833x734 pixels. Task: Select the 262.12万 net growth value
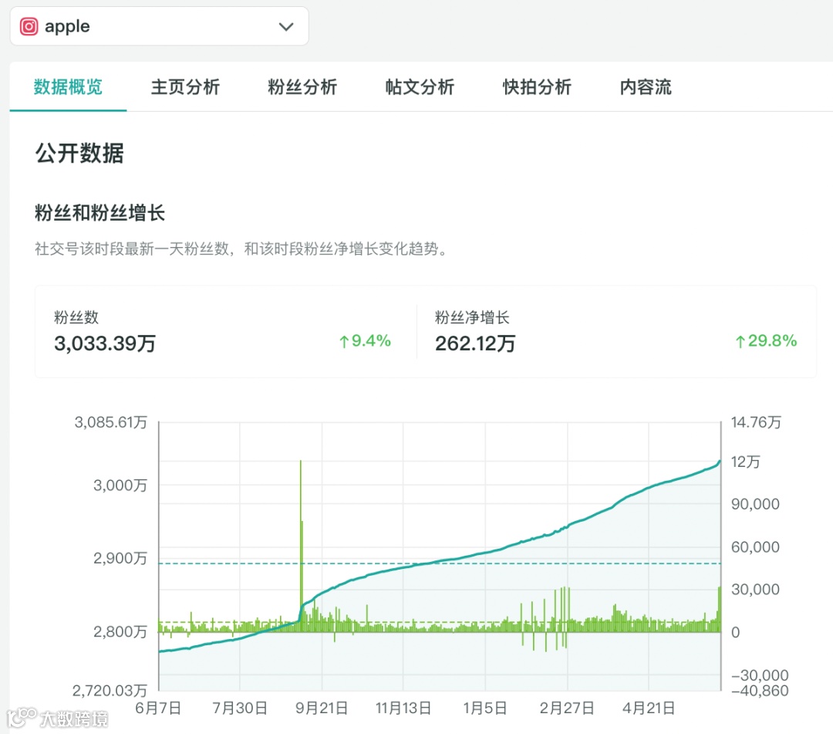coord(475,343)
